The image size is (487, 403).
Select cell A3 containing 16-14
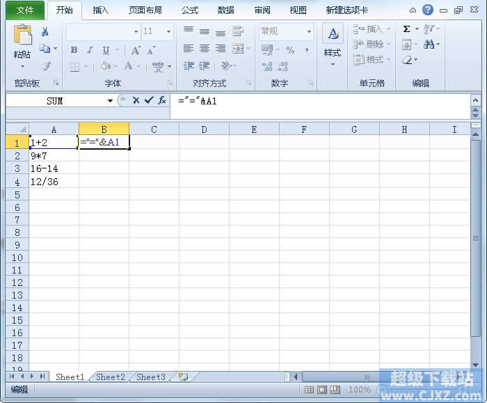(x=54, y=168)
